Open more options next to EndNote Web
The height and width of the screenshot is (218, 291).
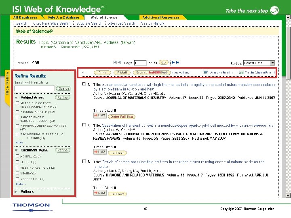180,73
